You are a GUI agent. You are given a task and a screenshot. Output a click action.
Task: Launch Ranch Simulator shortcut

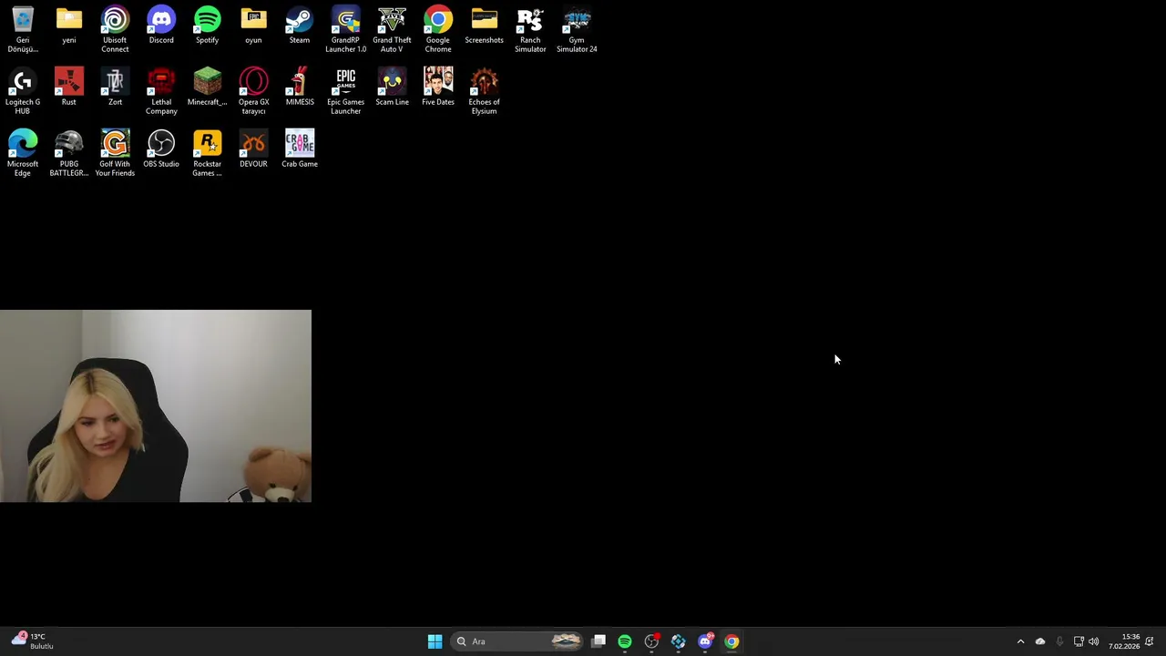click(530, 30)
